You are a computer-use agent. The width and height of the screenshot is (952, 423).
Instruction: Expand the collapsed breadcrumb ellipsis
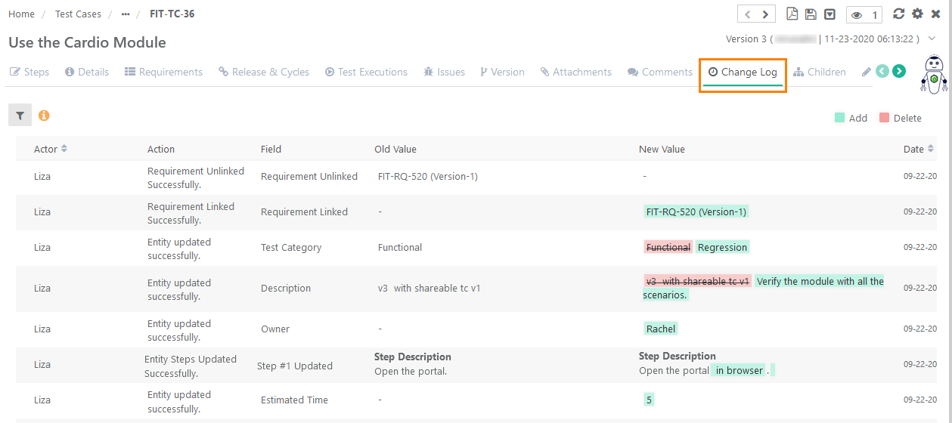point(126,14)
